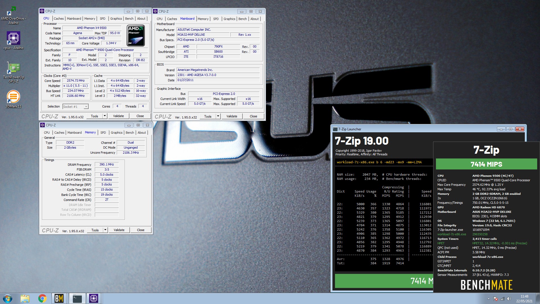Click Chipset 790FX value
540x304 pixels.
coord(218,46)
